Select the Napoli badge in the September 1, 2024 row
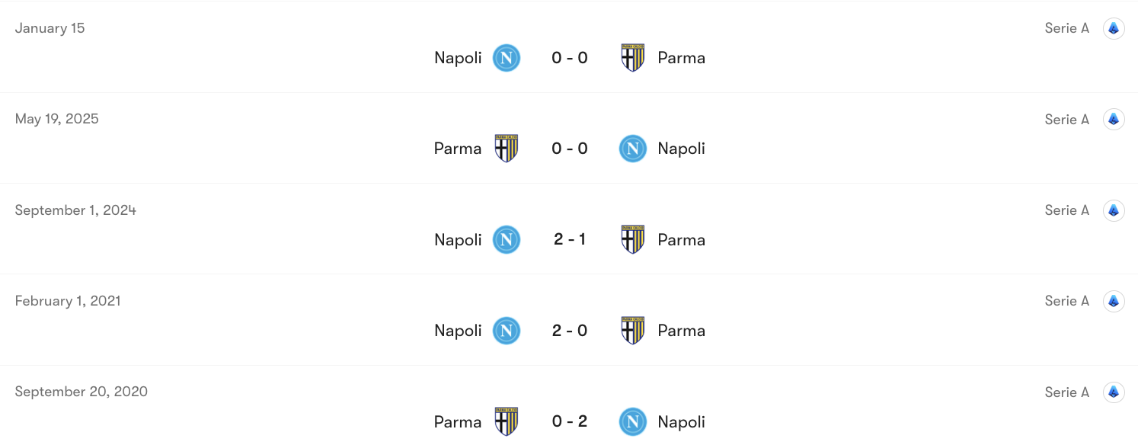The image size is (1138, 445). [506, 239]
